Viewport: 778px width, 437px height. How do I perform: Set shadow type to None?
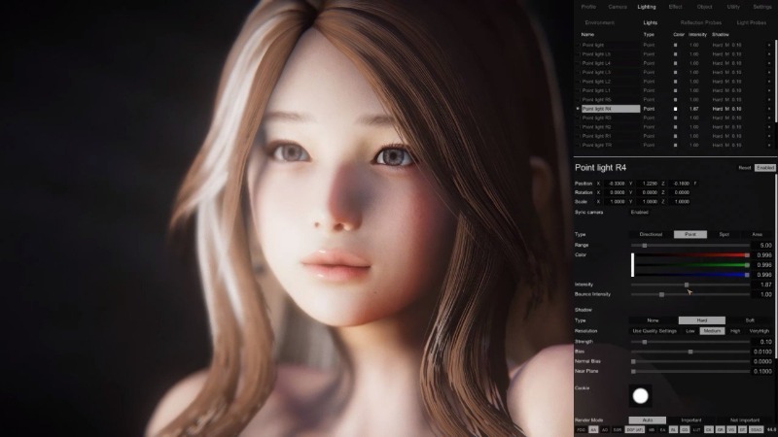pyautogui.click(x=653, y=320)
